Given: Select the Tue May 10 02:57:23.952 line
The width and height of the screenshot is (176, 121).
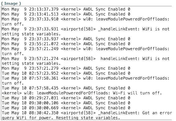Looking at the screenshot, I should coord(66,73).
